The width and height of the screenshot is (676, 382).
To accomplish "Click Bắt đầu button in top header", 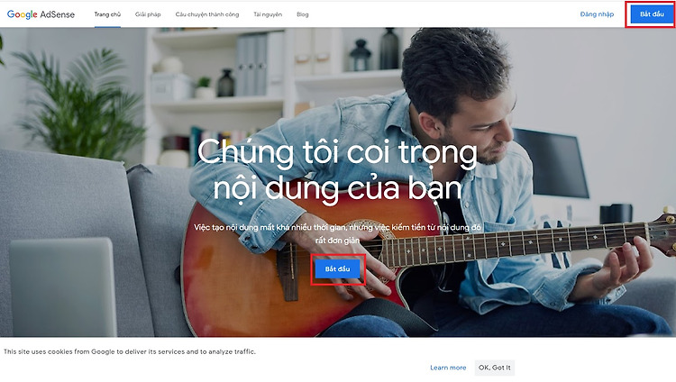I will pyautogui.click(x=652, y=14).
